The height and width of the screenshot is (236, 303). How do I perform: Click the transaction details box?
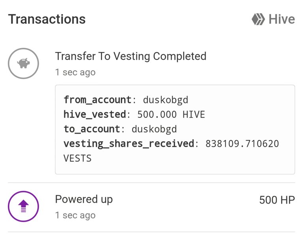[x=175, y=130]
